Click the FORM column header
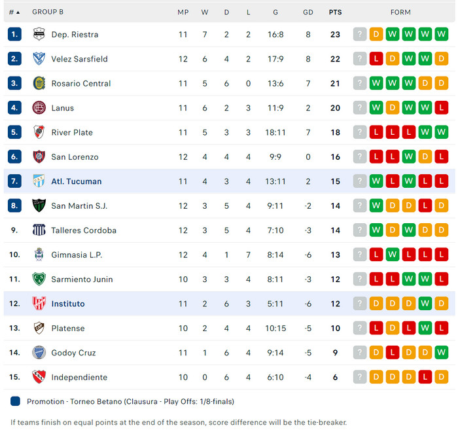Screen dimensions: 458x430 pos(400,12)
